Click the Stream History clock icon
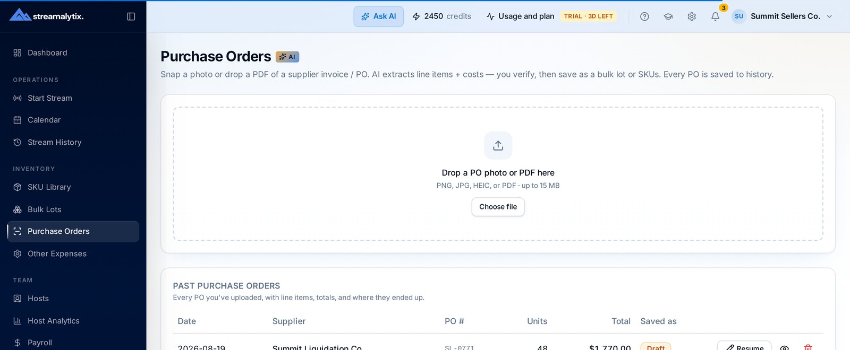Image resolution: width=850 pixels, height=350 pixels. point(18,142)
